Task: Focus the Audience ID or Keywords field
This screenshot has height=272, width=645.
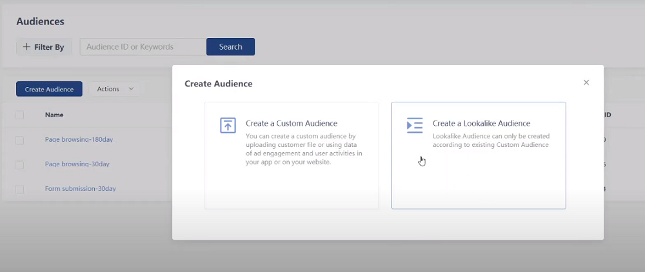Action: [x=143, y=47]
